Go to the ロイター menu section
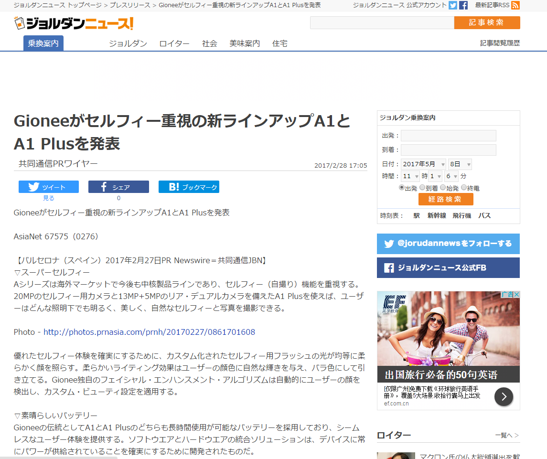This screenshot has height=459, width=547. (174, 43)
